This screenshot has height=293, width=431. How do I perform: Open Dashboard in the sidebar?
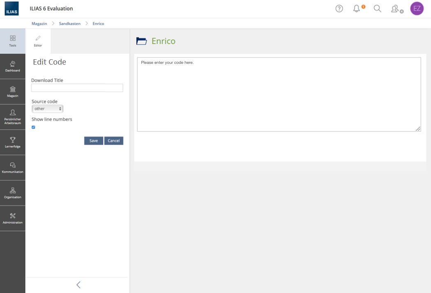pos(12,66)
